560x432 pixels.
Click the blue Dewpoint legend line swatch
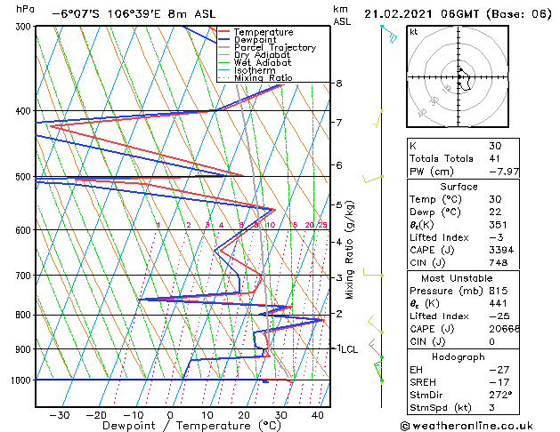point(224,40)
